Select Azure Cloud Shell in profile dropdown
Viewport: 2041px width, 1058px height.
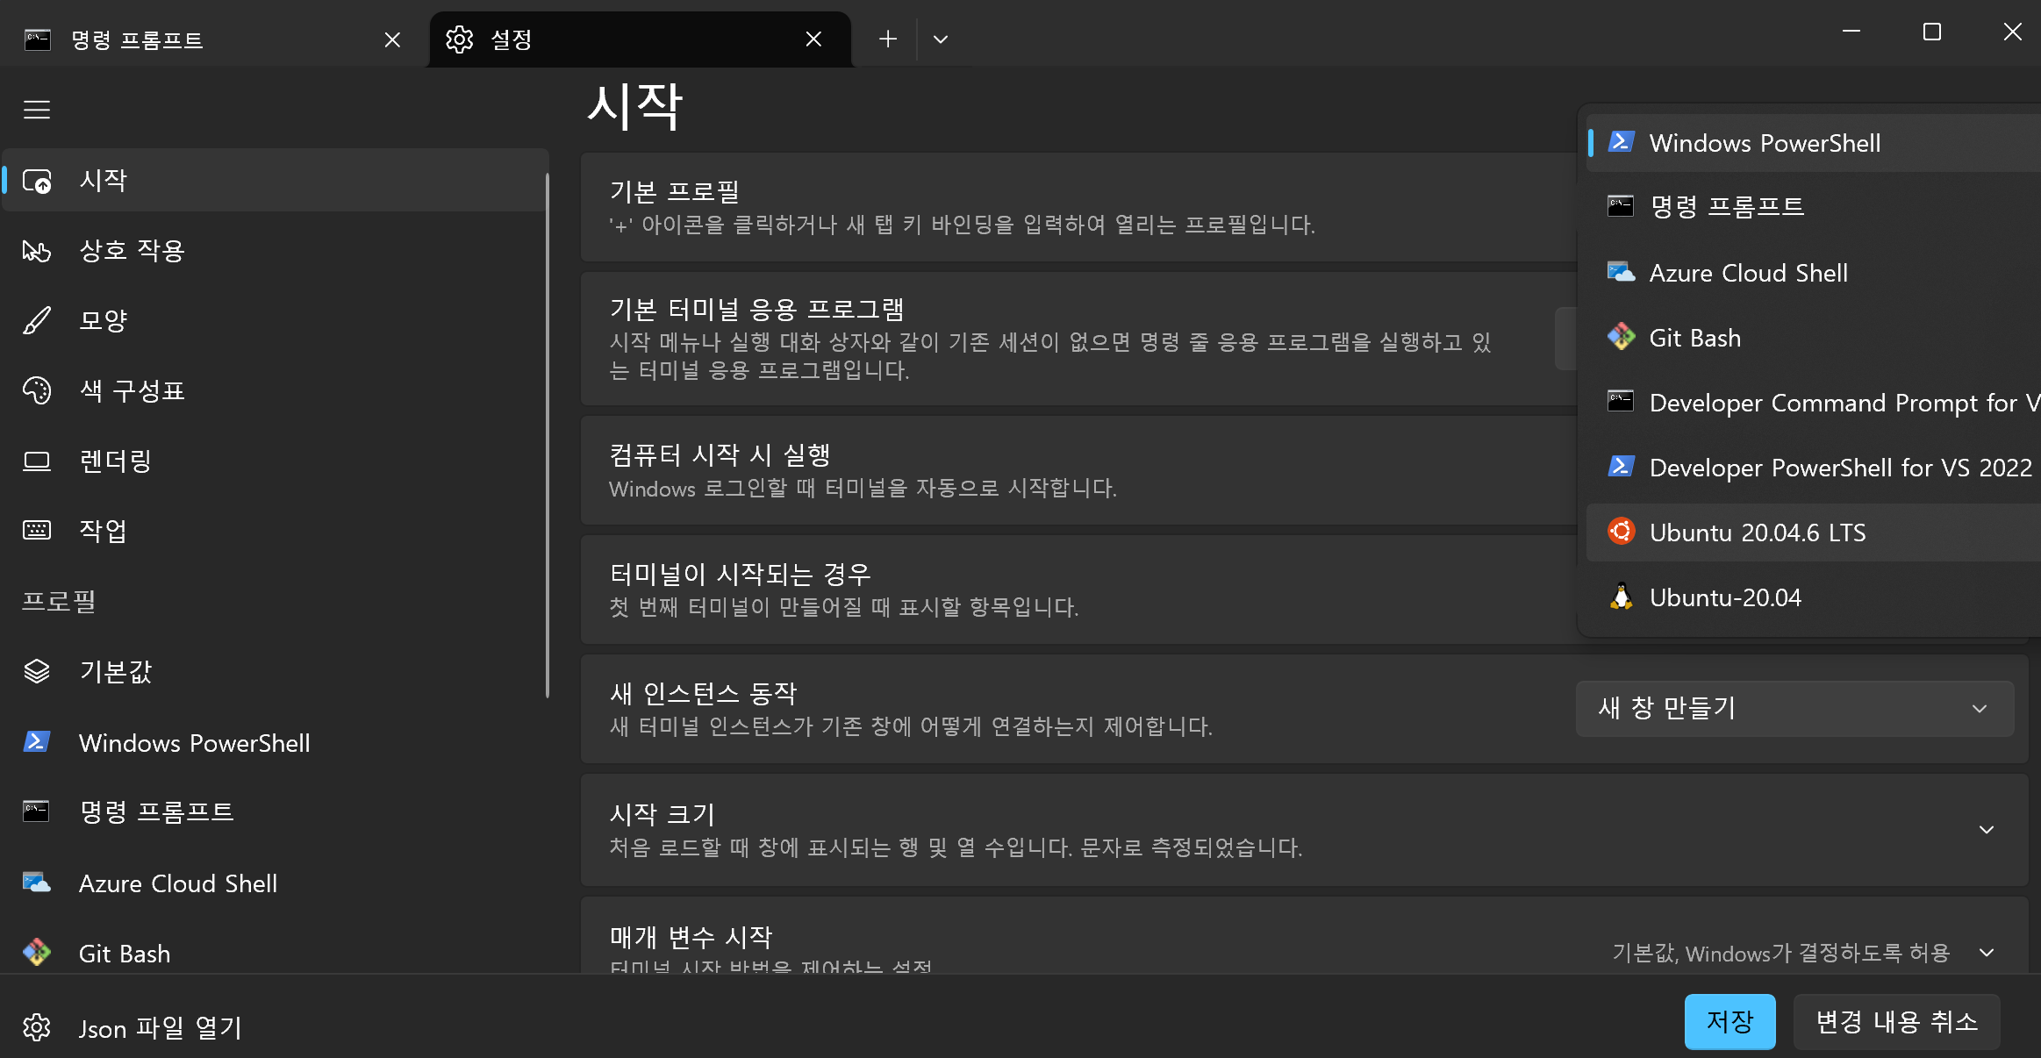click(x=1813, y=272)
